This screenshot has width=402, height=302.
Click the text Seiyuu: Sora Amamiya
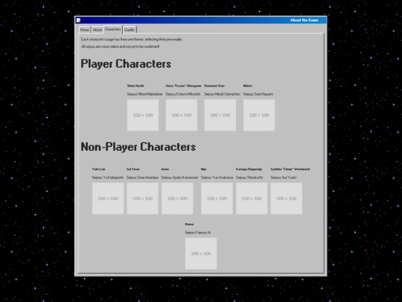pyautogui.click(x=142, y=177)
